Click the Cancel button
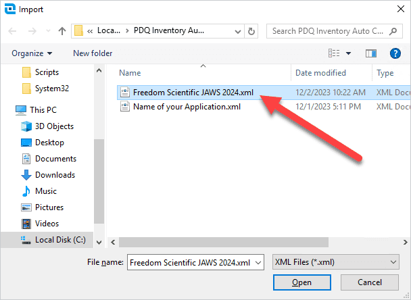The height and width of the screenshot is (300, 411). point(370,282)
